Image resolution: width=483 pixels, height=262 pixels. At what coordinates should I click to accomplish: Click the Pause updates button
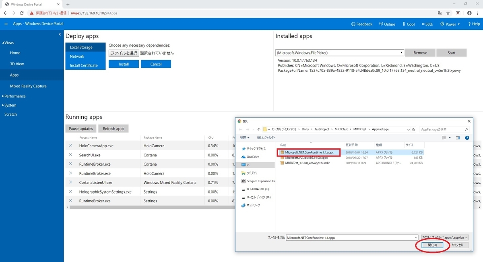[x=81, y=129]
